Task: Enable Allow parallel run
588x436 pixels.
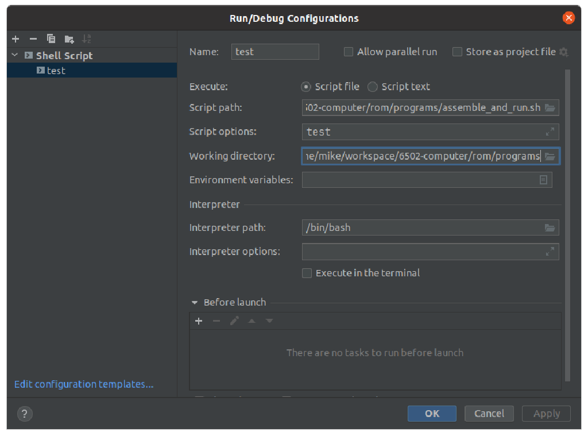Action: (x=349, y=52)
